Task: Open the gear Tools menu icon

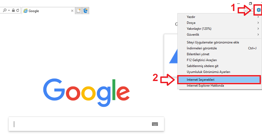Action: click(x=259, y=10)
